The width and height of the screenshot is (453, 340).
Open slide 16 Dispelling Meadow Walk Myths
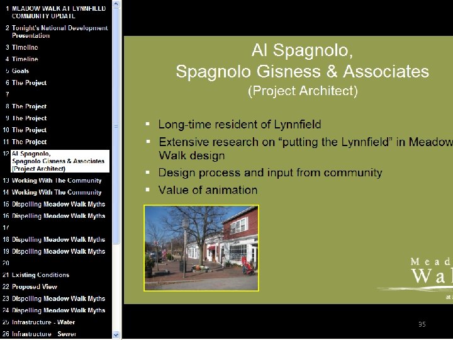tap(59, 216)
